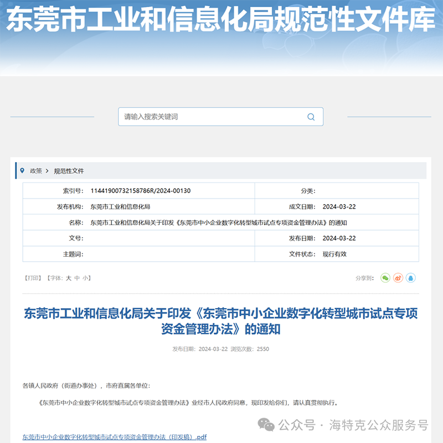Set font size to small (小)

pyautogui.click(x=85, y=278)
